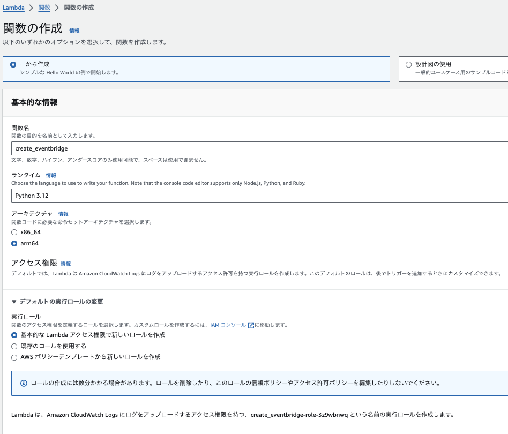This screenshot has height=434, width=508.
Task: Open the 情報 link beside アーキテクチャ
Action: pos(63,214)
